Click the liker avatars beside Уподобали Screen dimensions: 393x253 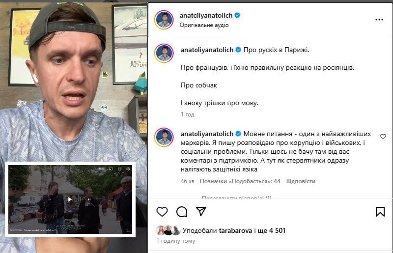pyautogui.click(x=168, y=230)
